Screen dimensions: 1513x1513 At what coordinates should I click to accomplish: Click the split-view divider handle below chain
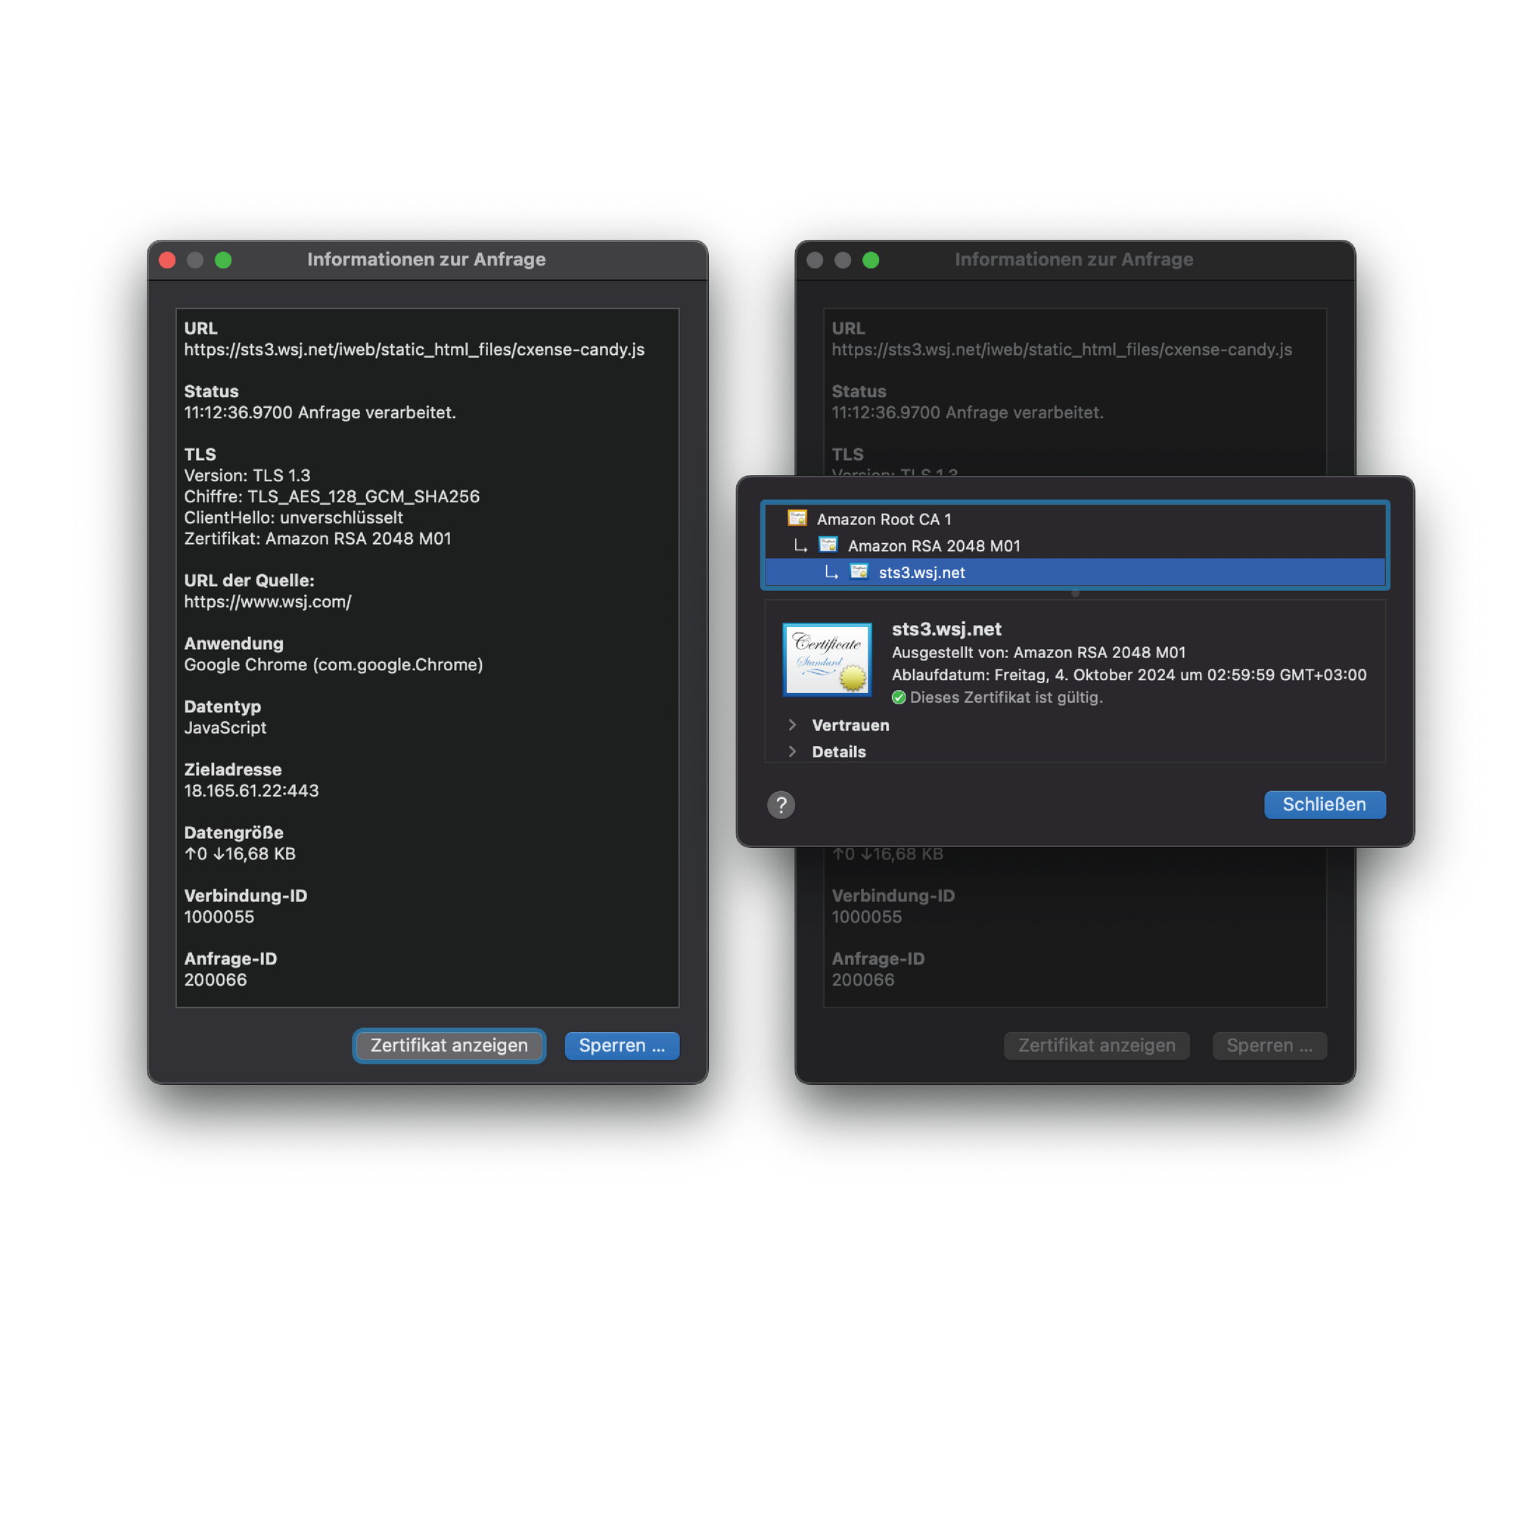click(1075, 593)
